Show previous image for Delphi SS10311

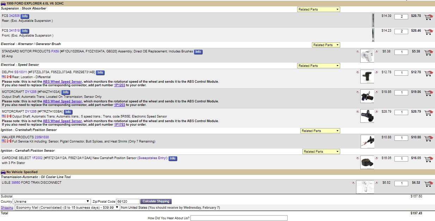[x=358, y=72]
